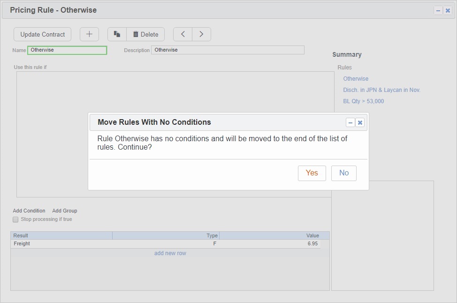Close the Move Rules With No Conditions dialog

(x=360, y=122)
